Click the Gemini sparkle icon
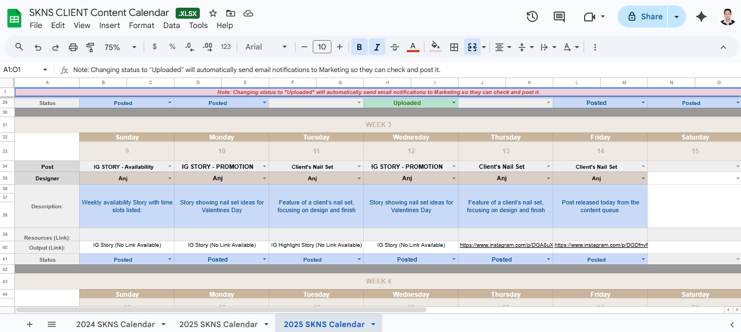The height and width of the screenshot is (332, 741). [x=701, y=16]
